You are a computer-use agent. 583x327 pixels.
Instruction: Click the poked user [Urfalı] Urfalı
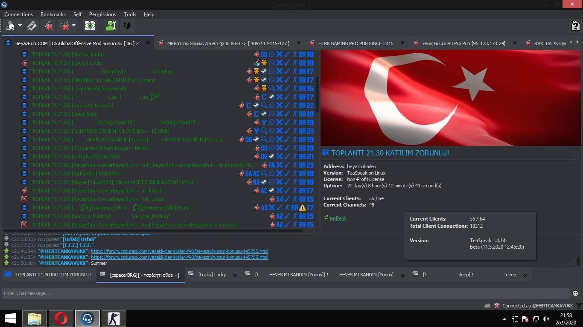[79, 239]
